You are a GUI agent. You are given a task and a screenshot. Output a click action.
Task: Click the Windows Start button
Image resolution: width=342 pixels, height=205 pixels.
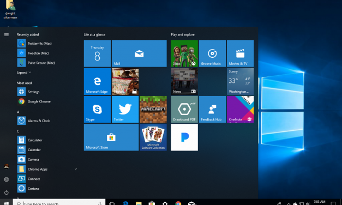7,203
